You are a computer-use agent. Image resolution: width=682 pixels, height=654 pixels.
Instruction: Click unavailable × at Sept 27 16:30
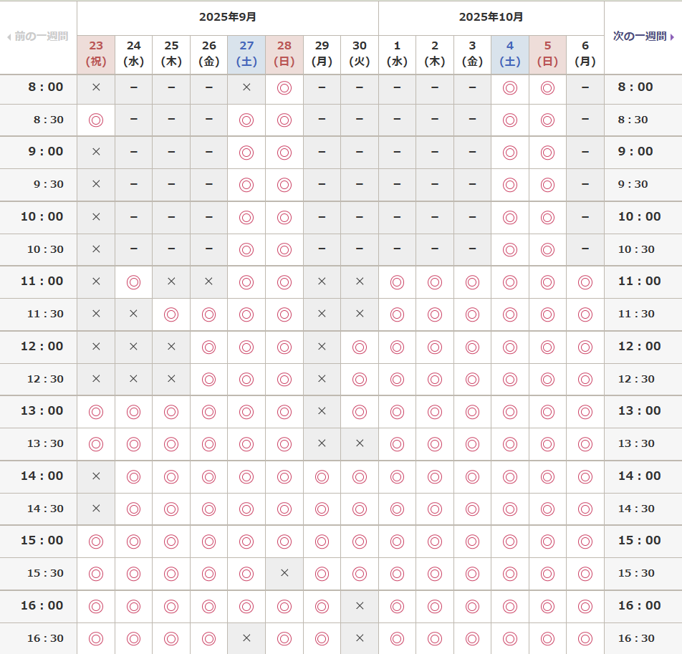pyautogui.click(x=246, y=638)
